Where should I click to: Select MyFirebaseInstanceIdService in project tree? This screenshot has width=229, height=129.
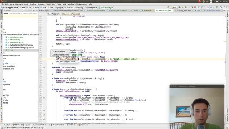[x=21, y=45]
